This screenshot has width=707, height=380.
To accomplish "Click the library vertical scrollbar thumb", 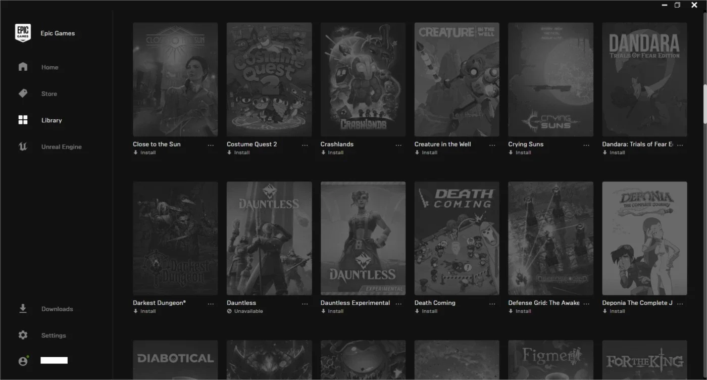I will (x=705, y=104).
